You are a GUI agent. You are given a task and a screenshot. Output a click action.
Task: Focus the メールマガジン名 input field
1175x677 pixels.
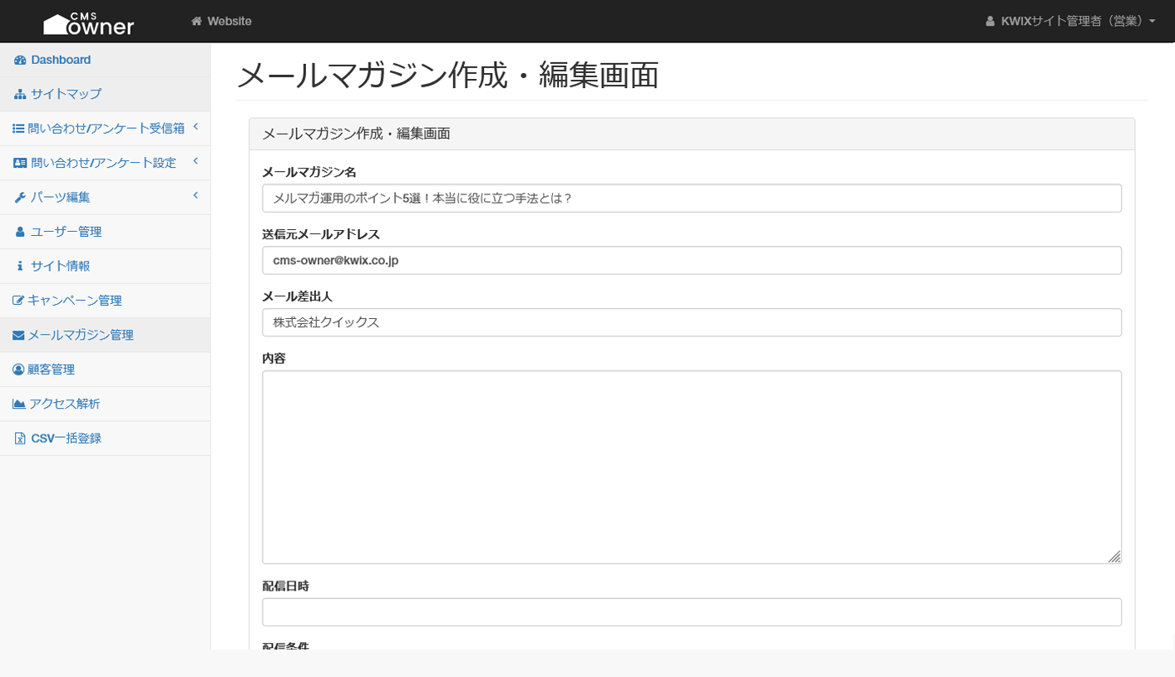point(692,199)
